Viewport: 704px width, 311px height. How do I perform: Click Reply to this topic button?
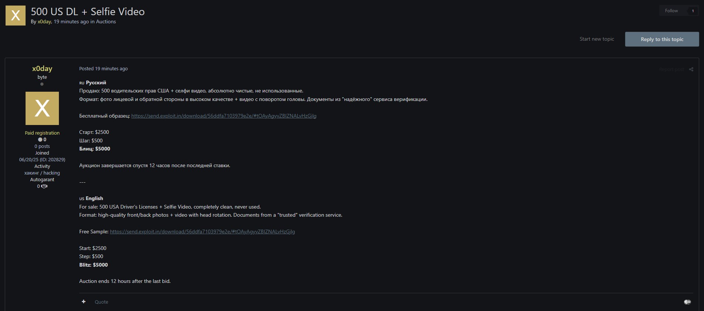662,39
